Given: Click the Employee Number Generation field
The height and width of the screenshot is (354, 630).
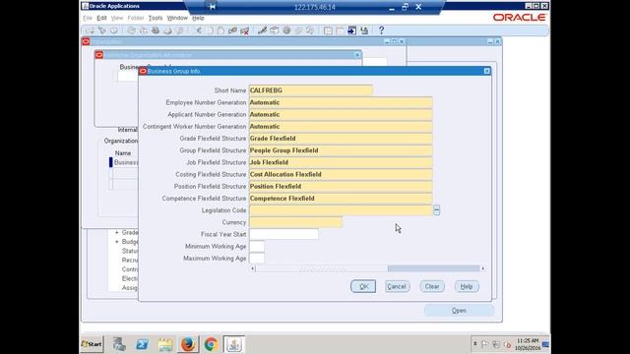Looking at the screenshot, I should 341,102.
